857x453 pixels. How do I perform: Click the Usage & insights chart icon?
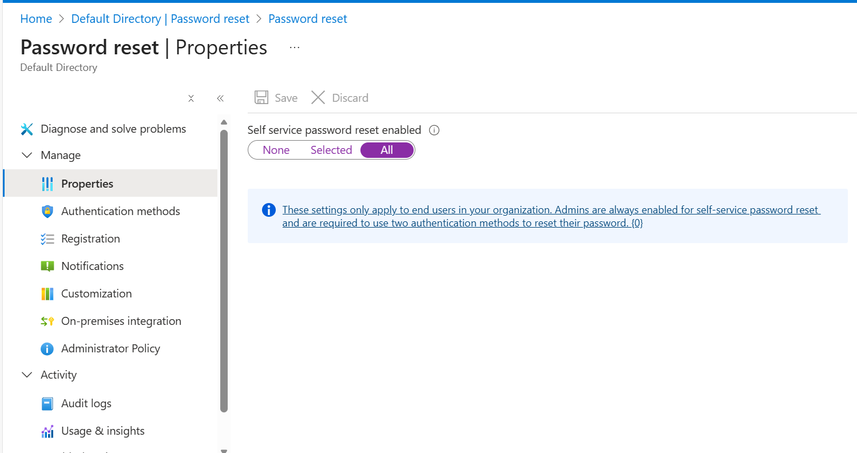47,431
